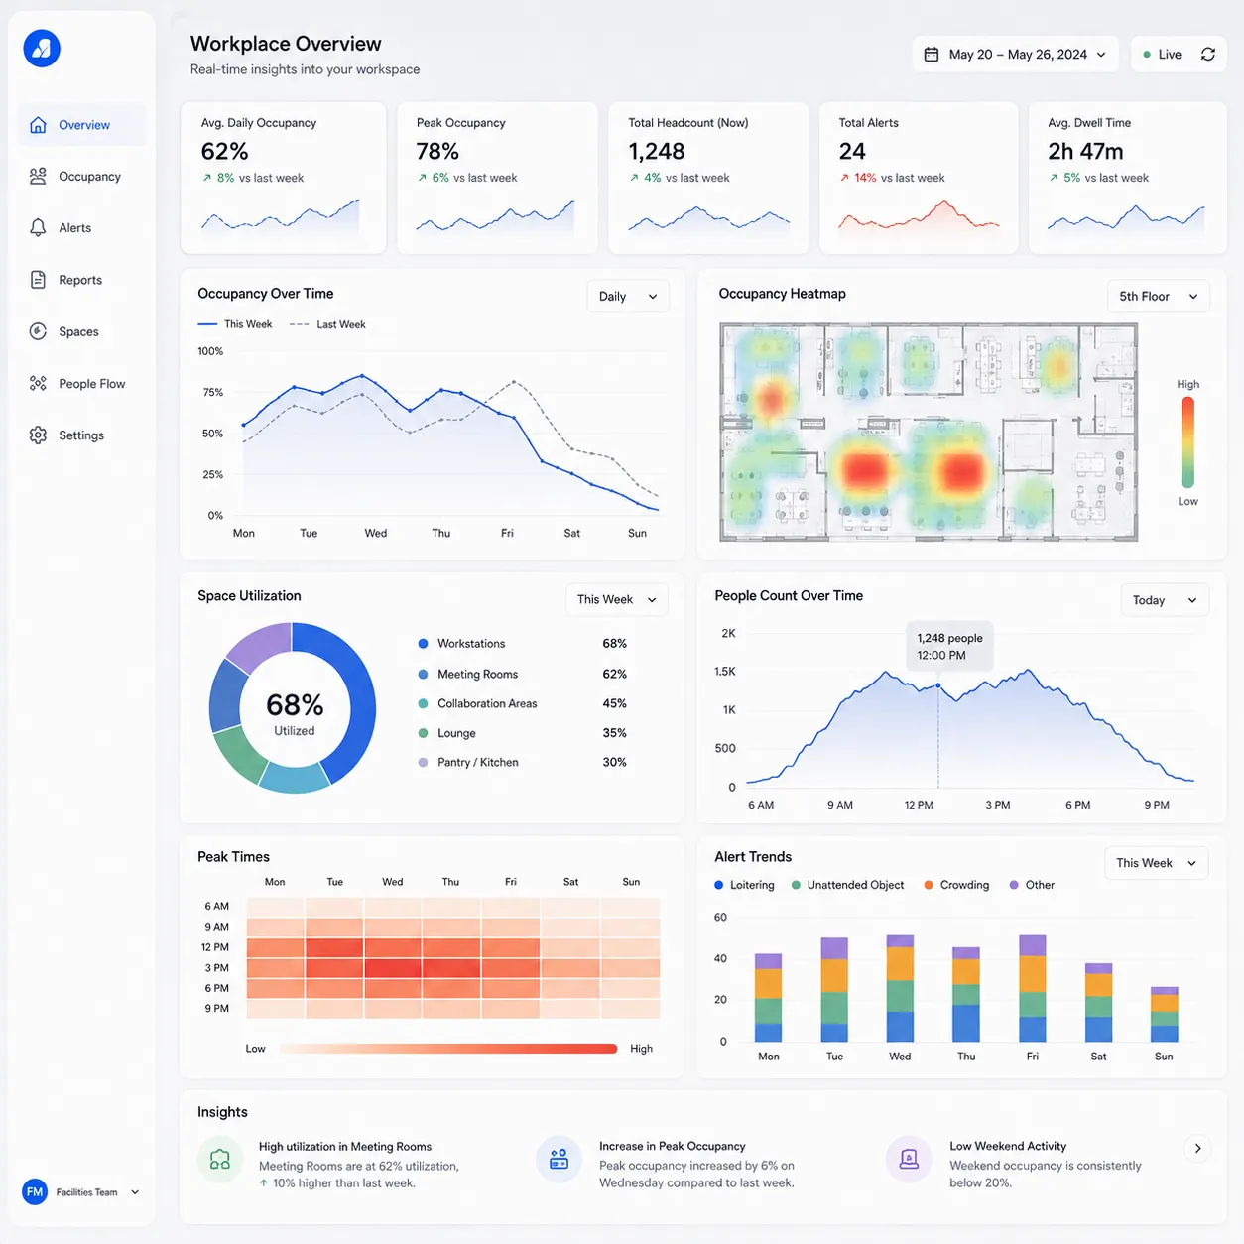Open the This Week dropdown in Space Utilization
The image size is (1244, 1244).
pos(616,599)
